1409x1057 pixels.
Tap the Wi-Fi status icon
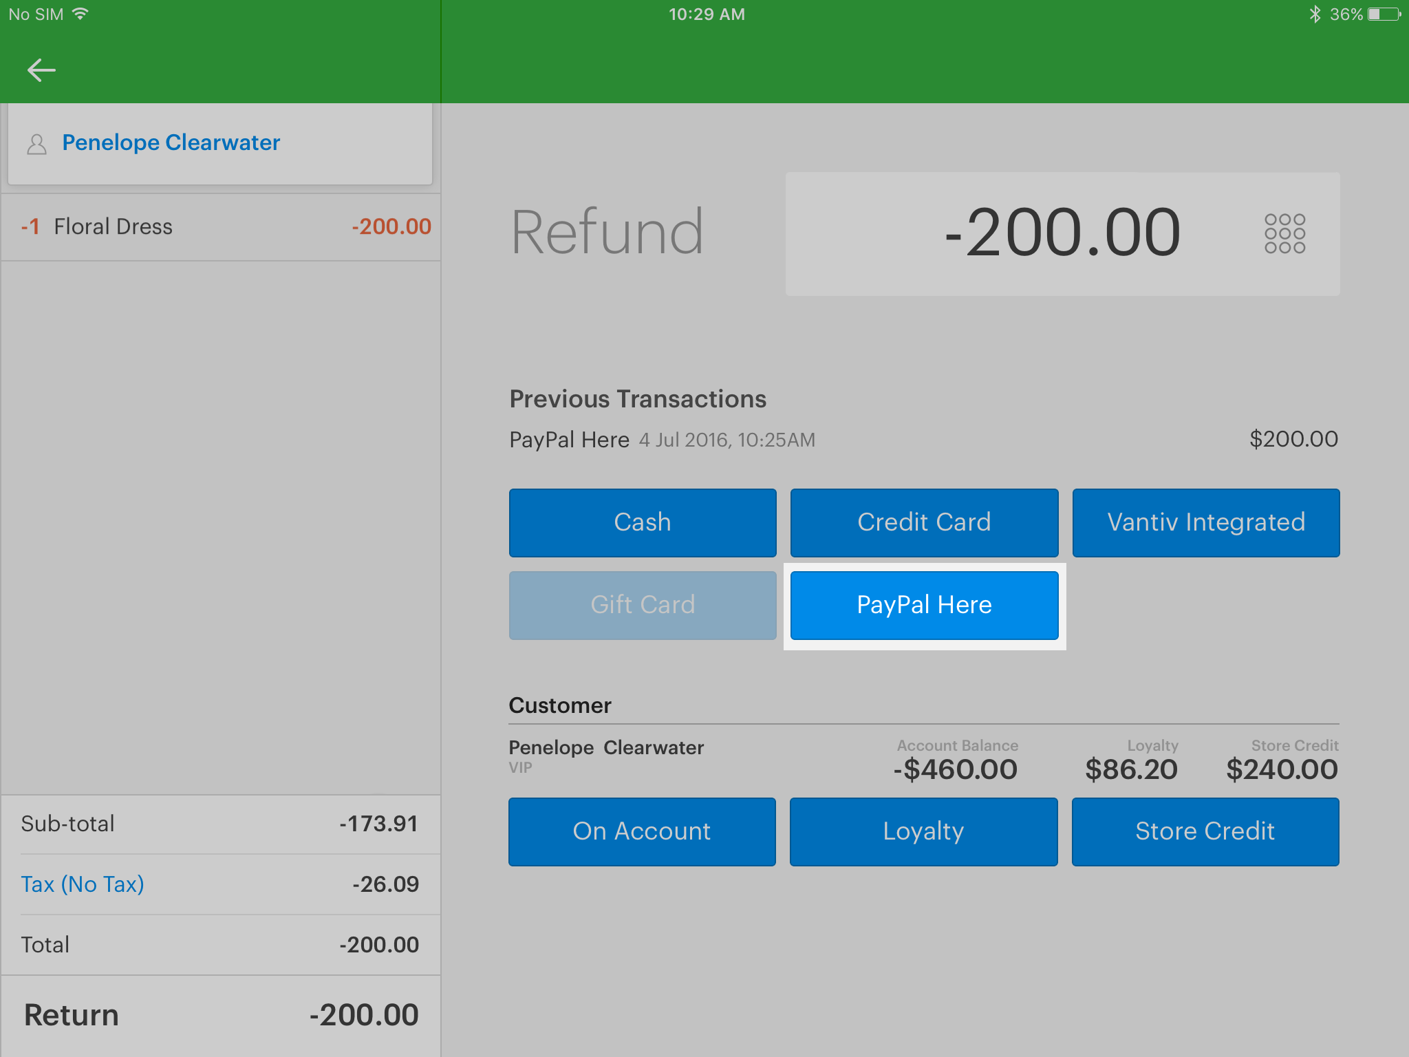[80, 14]
